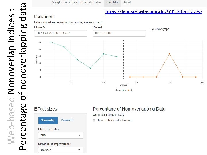207x155 pixels.
Task: Open the Effect size index dropdown
Action: (x=60, y=135)
